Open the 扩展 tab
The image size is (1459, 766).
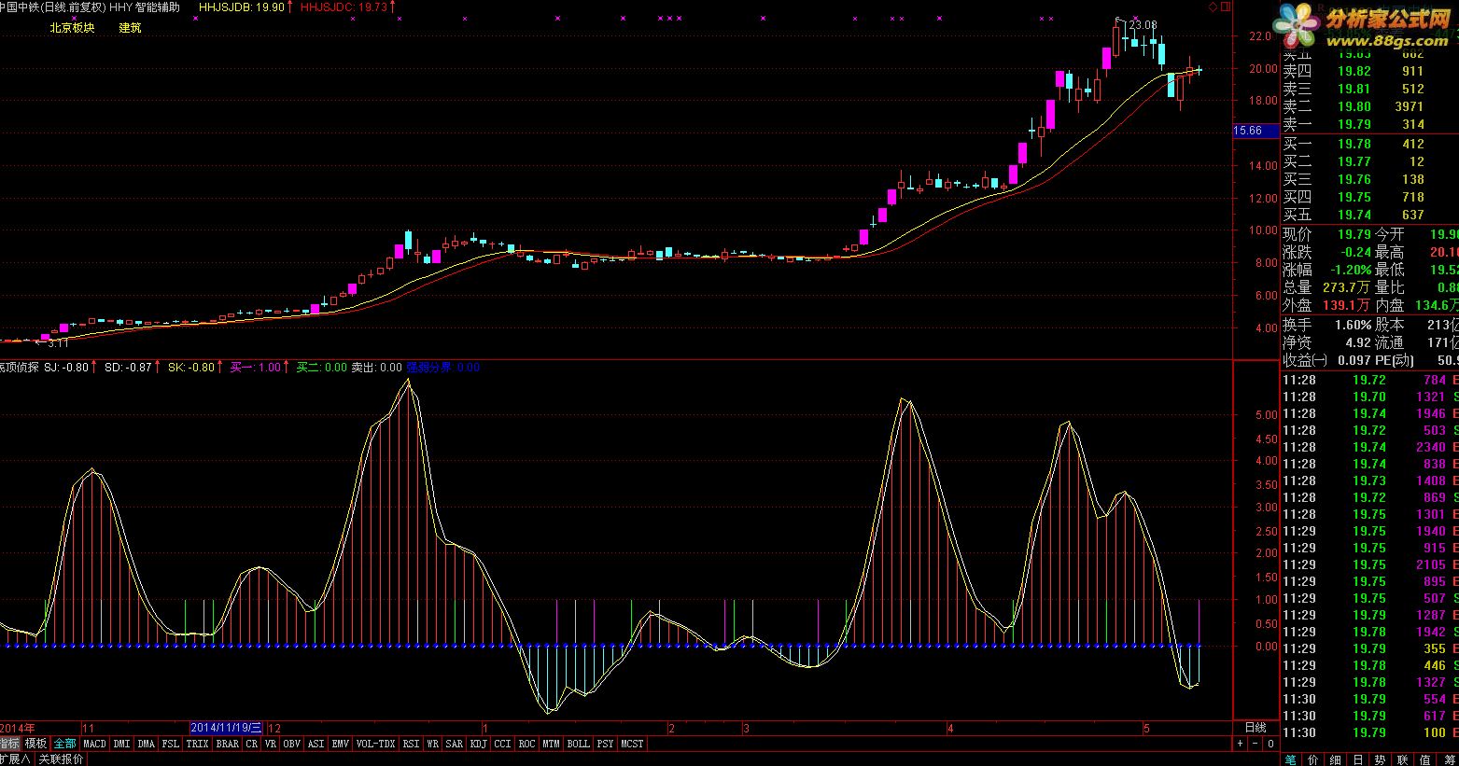coord(16,759)
